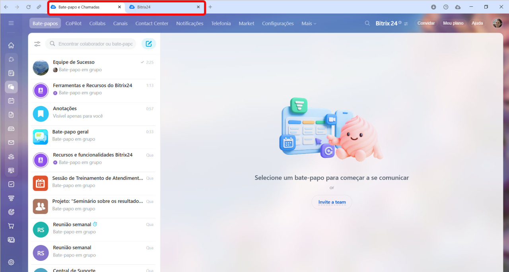Open the downloads arrow icon in title bar

434,7
